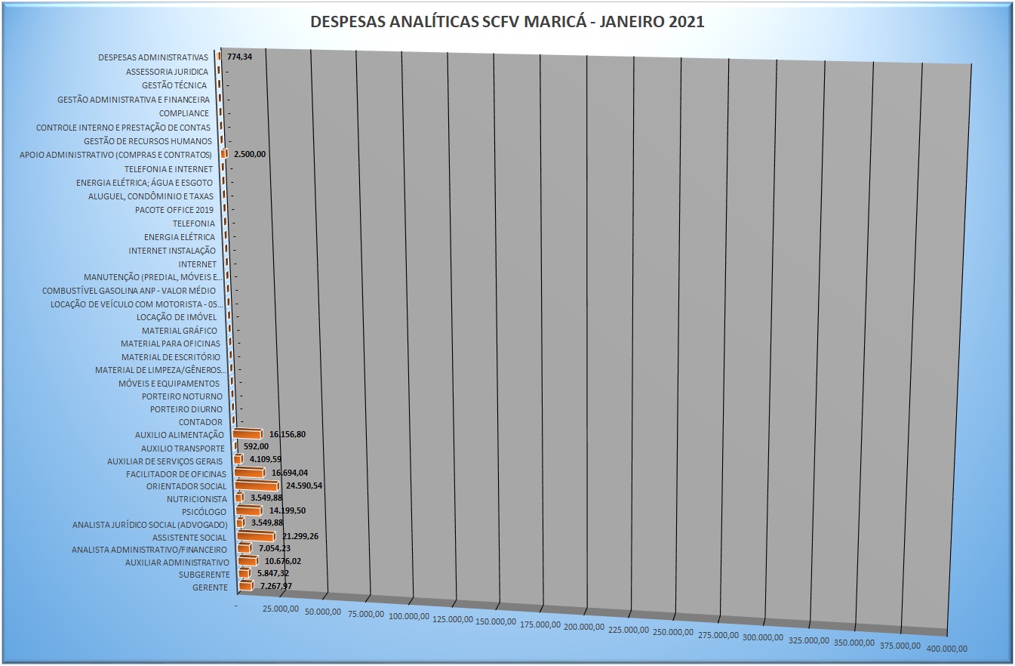
Task: Click the LOCAÇÃO DE IMÓVEL label
Action: 178,317
